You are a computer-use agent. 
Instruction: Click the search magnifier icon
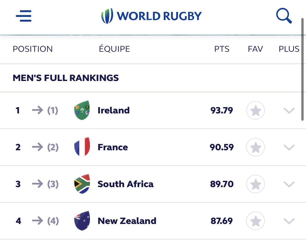click(x=284, y=16)
